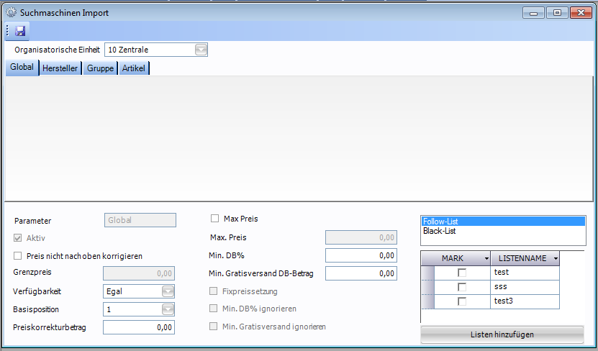
Task: Select Black-List in the list box
Action: pos(439,232)
